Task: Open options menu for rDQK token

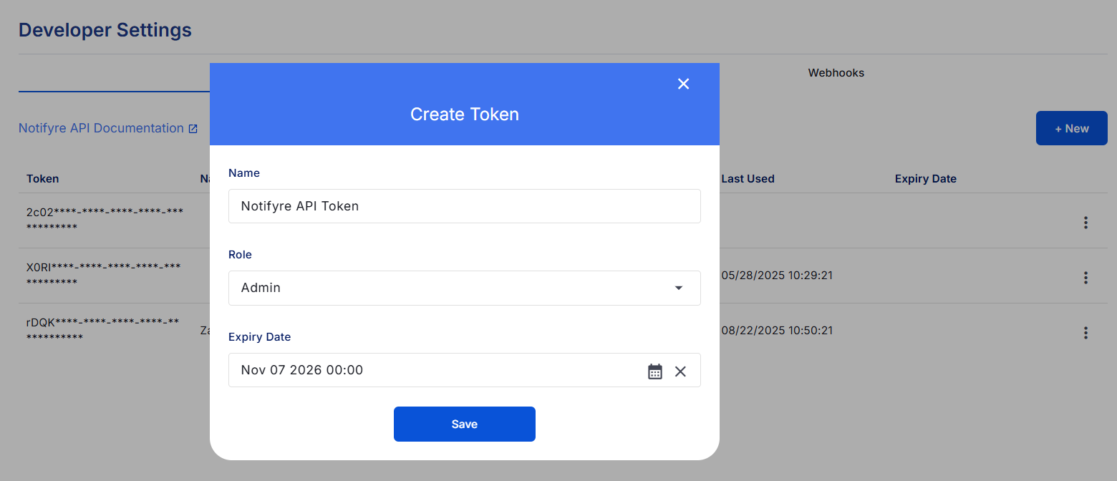Action: (x=1085, y=332)
